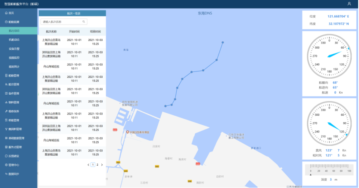Go to page 2 of voyage list
The width and height of the screenshot is (359, 188).
(x=97, y=165)
